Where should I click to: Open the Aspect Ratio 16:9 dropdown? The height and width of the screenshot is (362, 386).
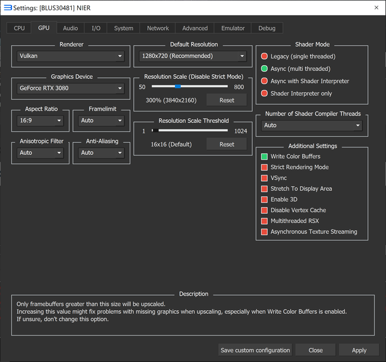pyautogui.click(x=40, y=120)
